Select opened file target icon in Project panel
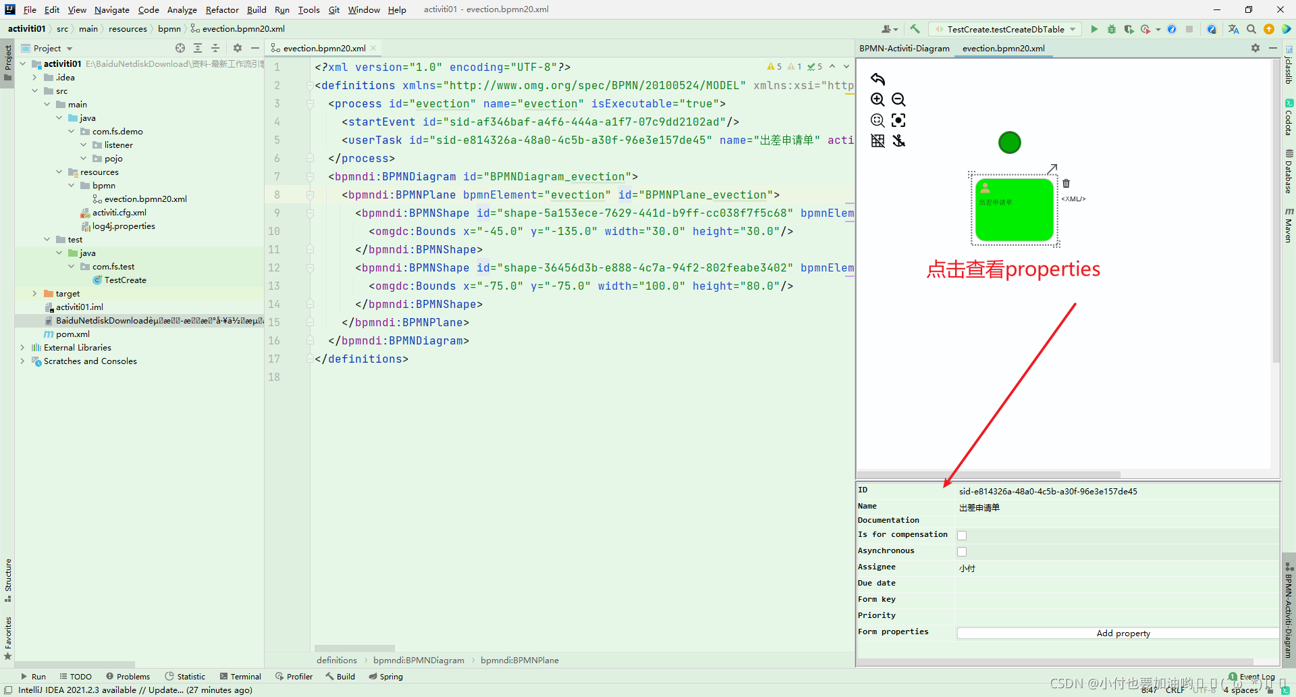 click(180, 48)
